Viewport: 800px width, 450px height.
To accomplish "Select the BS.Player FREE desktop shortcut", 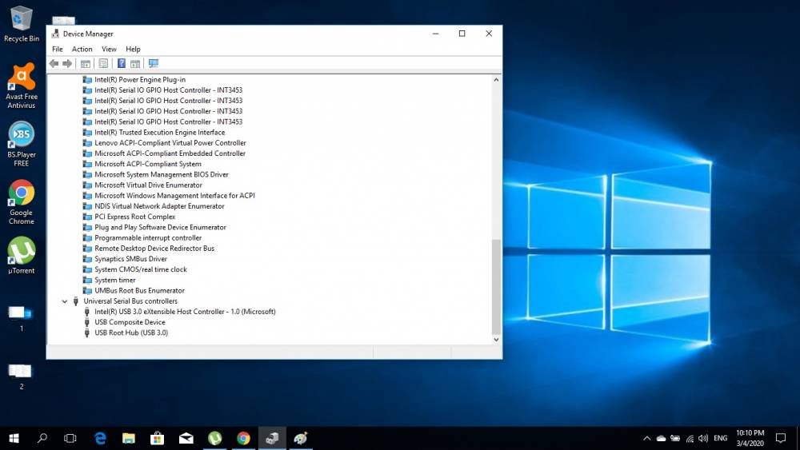I will 22,144.
